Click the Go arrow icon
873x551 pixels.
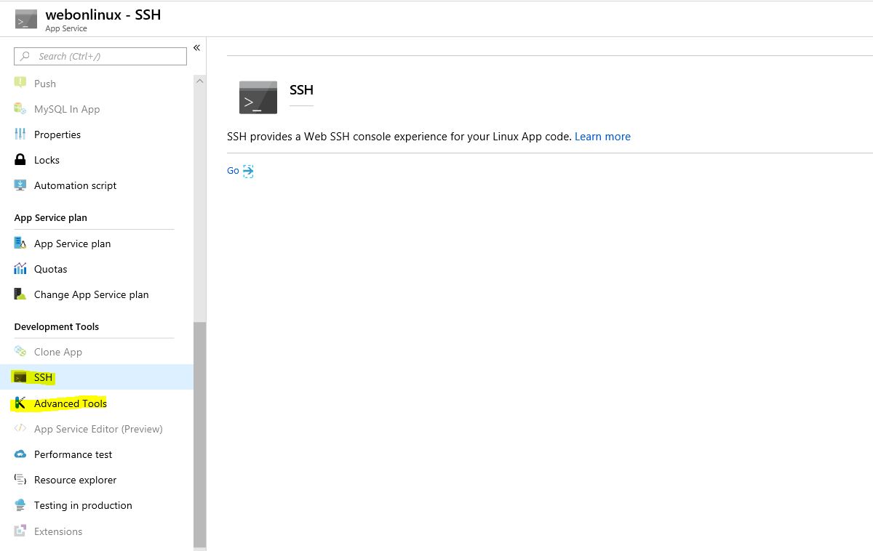248,171
